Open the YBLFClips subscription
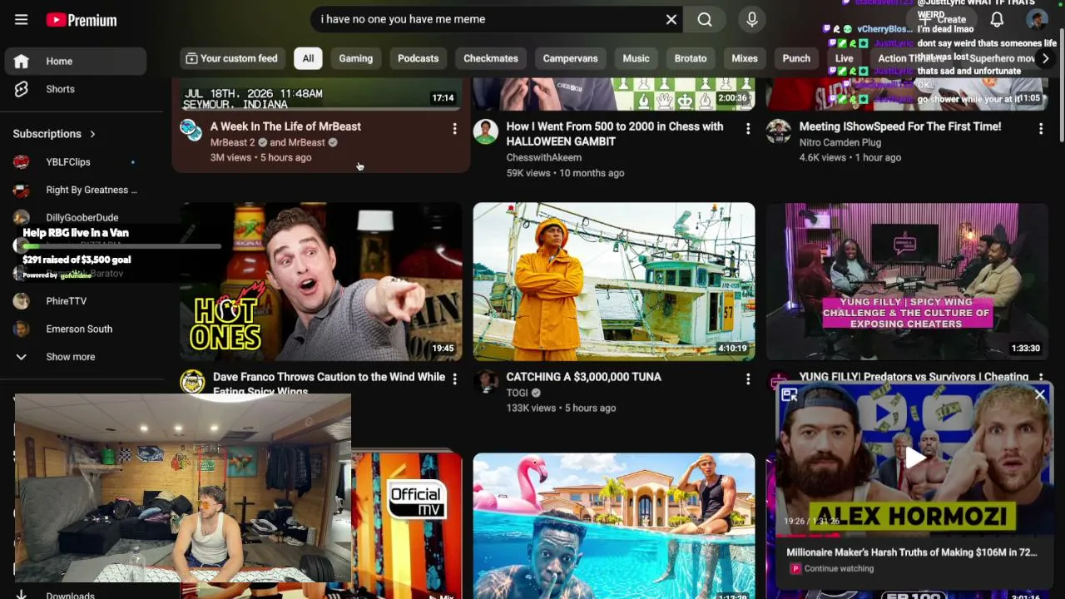 tap(76, 162)
